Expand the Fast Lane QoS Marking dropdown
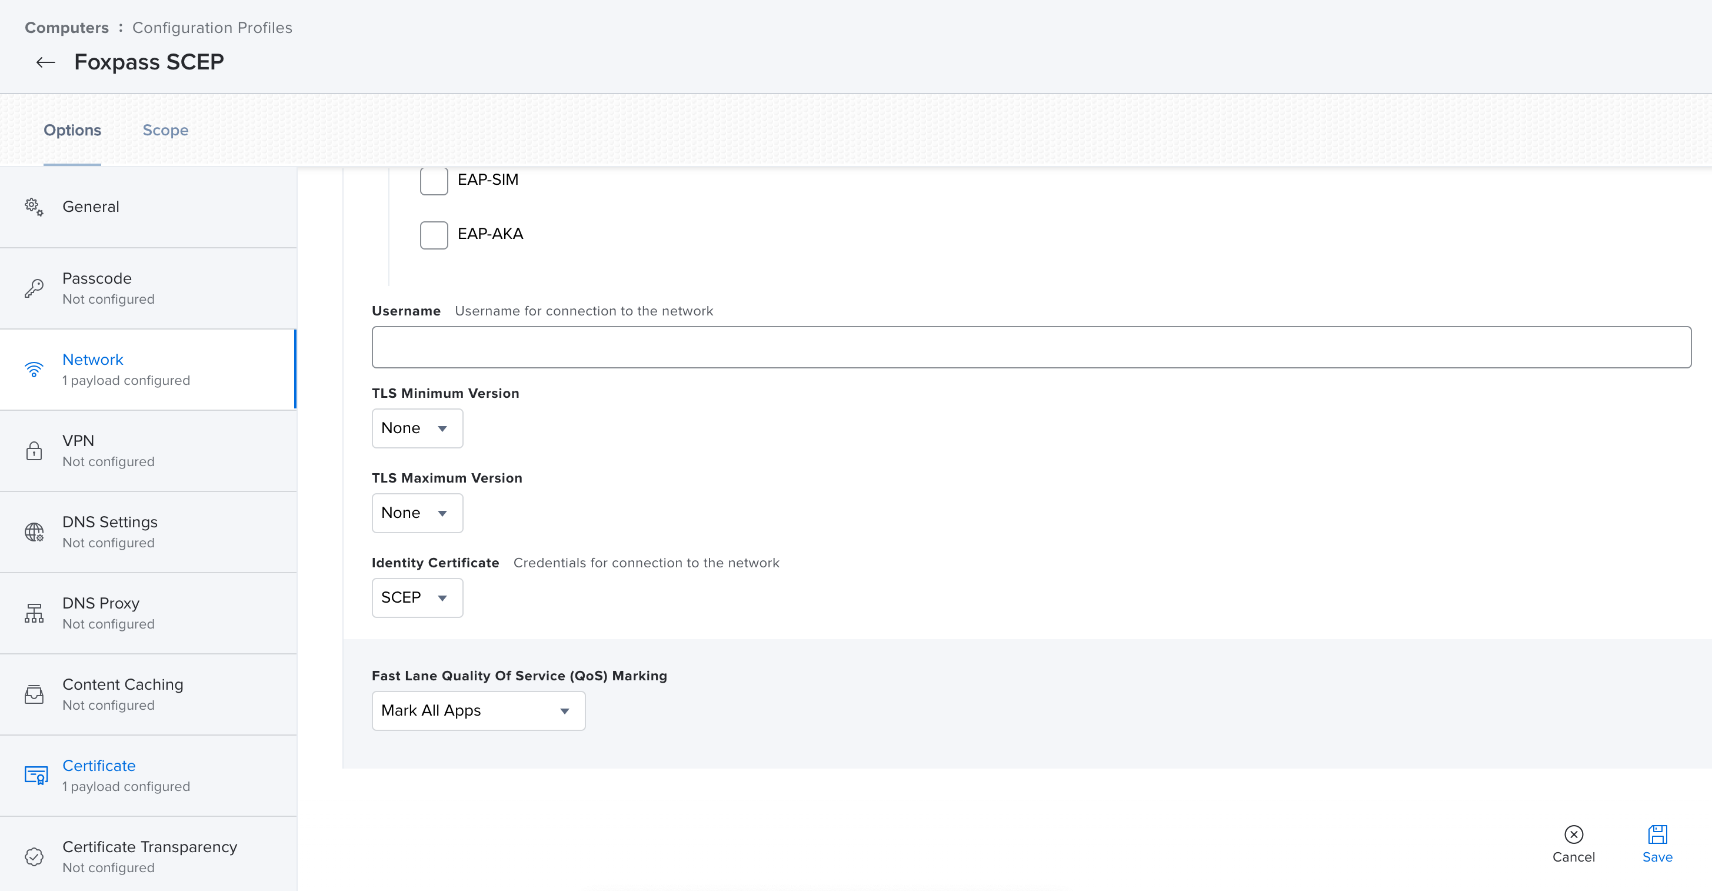The width and height of the screenshot is (1712, 891). pos(478,711)
